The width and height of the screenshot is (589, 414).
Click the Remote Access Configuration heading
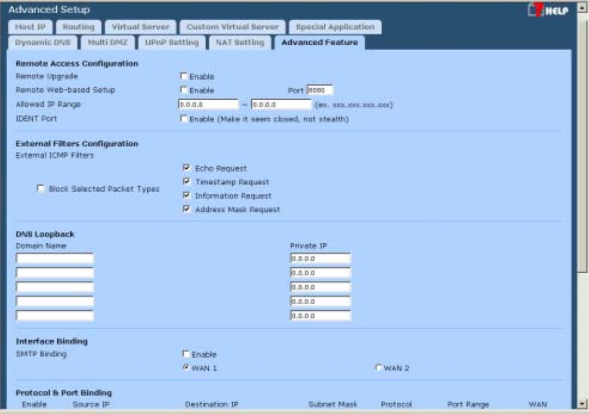(77, 63)
